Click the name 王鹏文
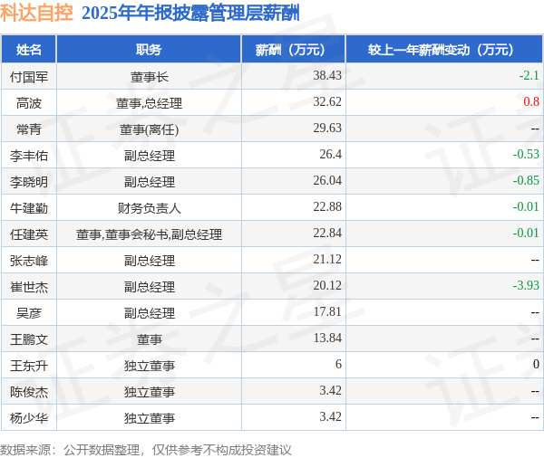 29,339
